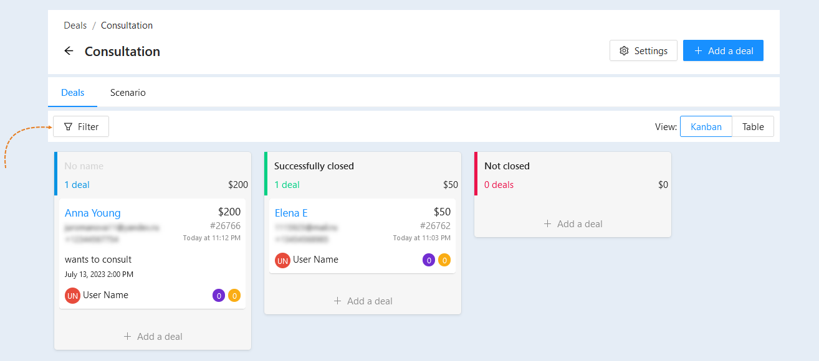Add a deal in No name column
819x361 pixels.
(x=153, y=337)
